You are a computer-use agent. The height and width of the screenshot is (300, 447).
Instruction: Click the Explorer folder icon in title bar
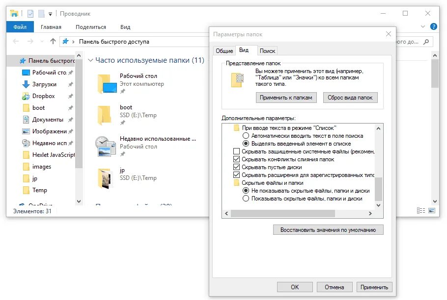point(14,13)
